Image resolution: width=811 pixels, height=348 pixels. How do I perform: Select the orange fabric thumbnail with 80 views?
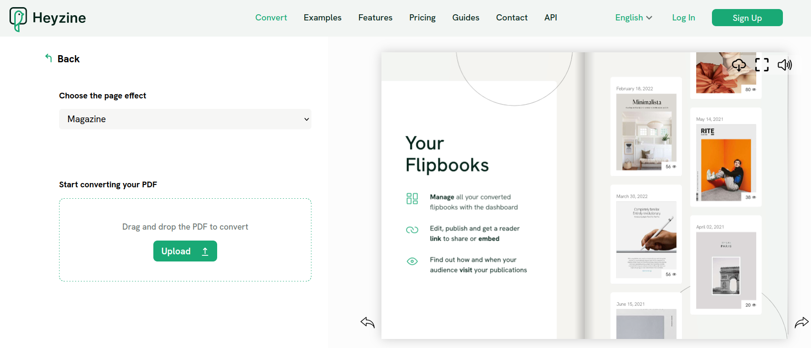click(x=726, y=73)
